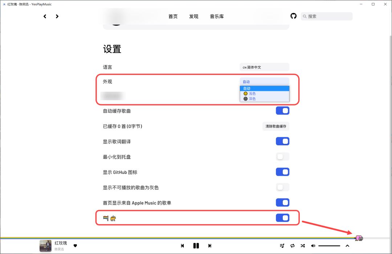The width and height of the screenshot is (392, 254).
Task: Open the GitHub icon link
Action: (x=294, y=16)
